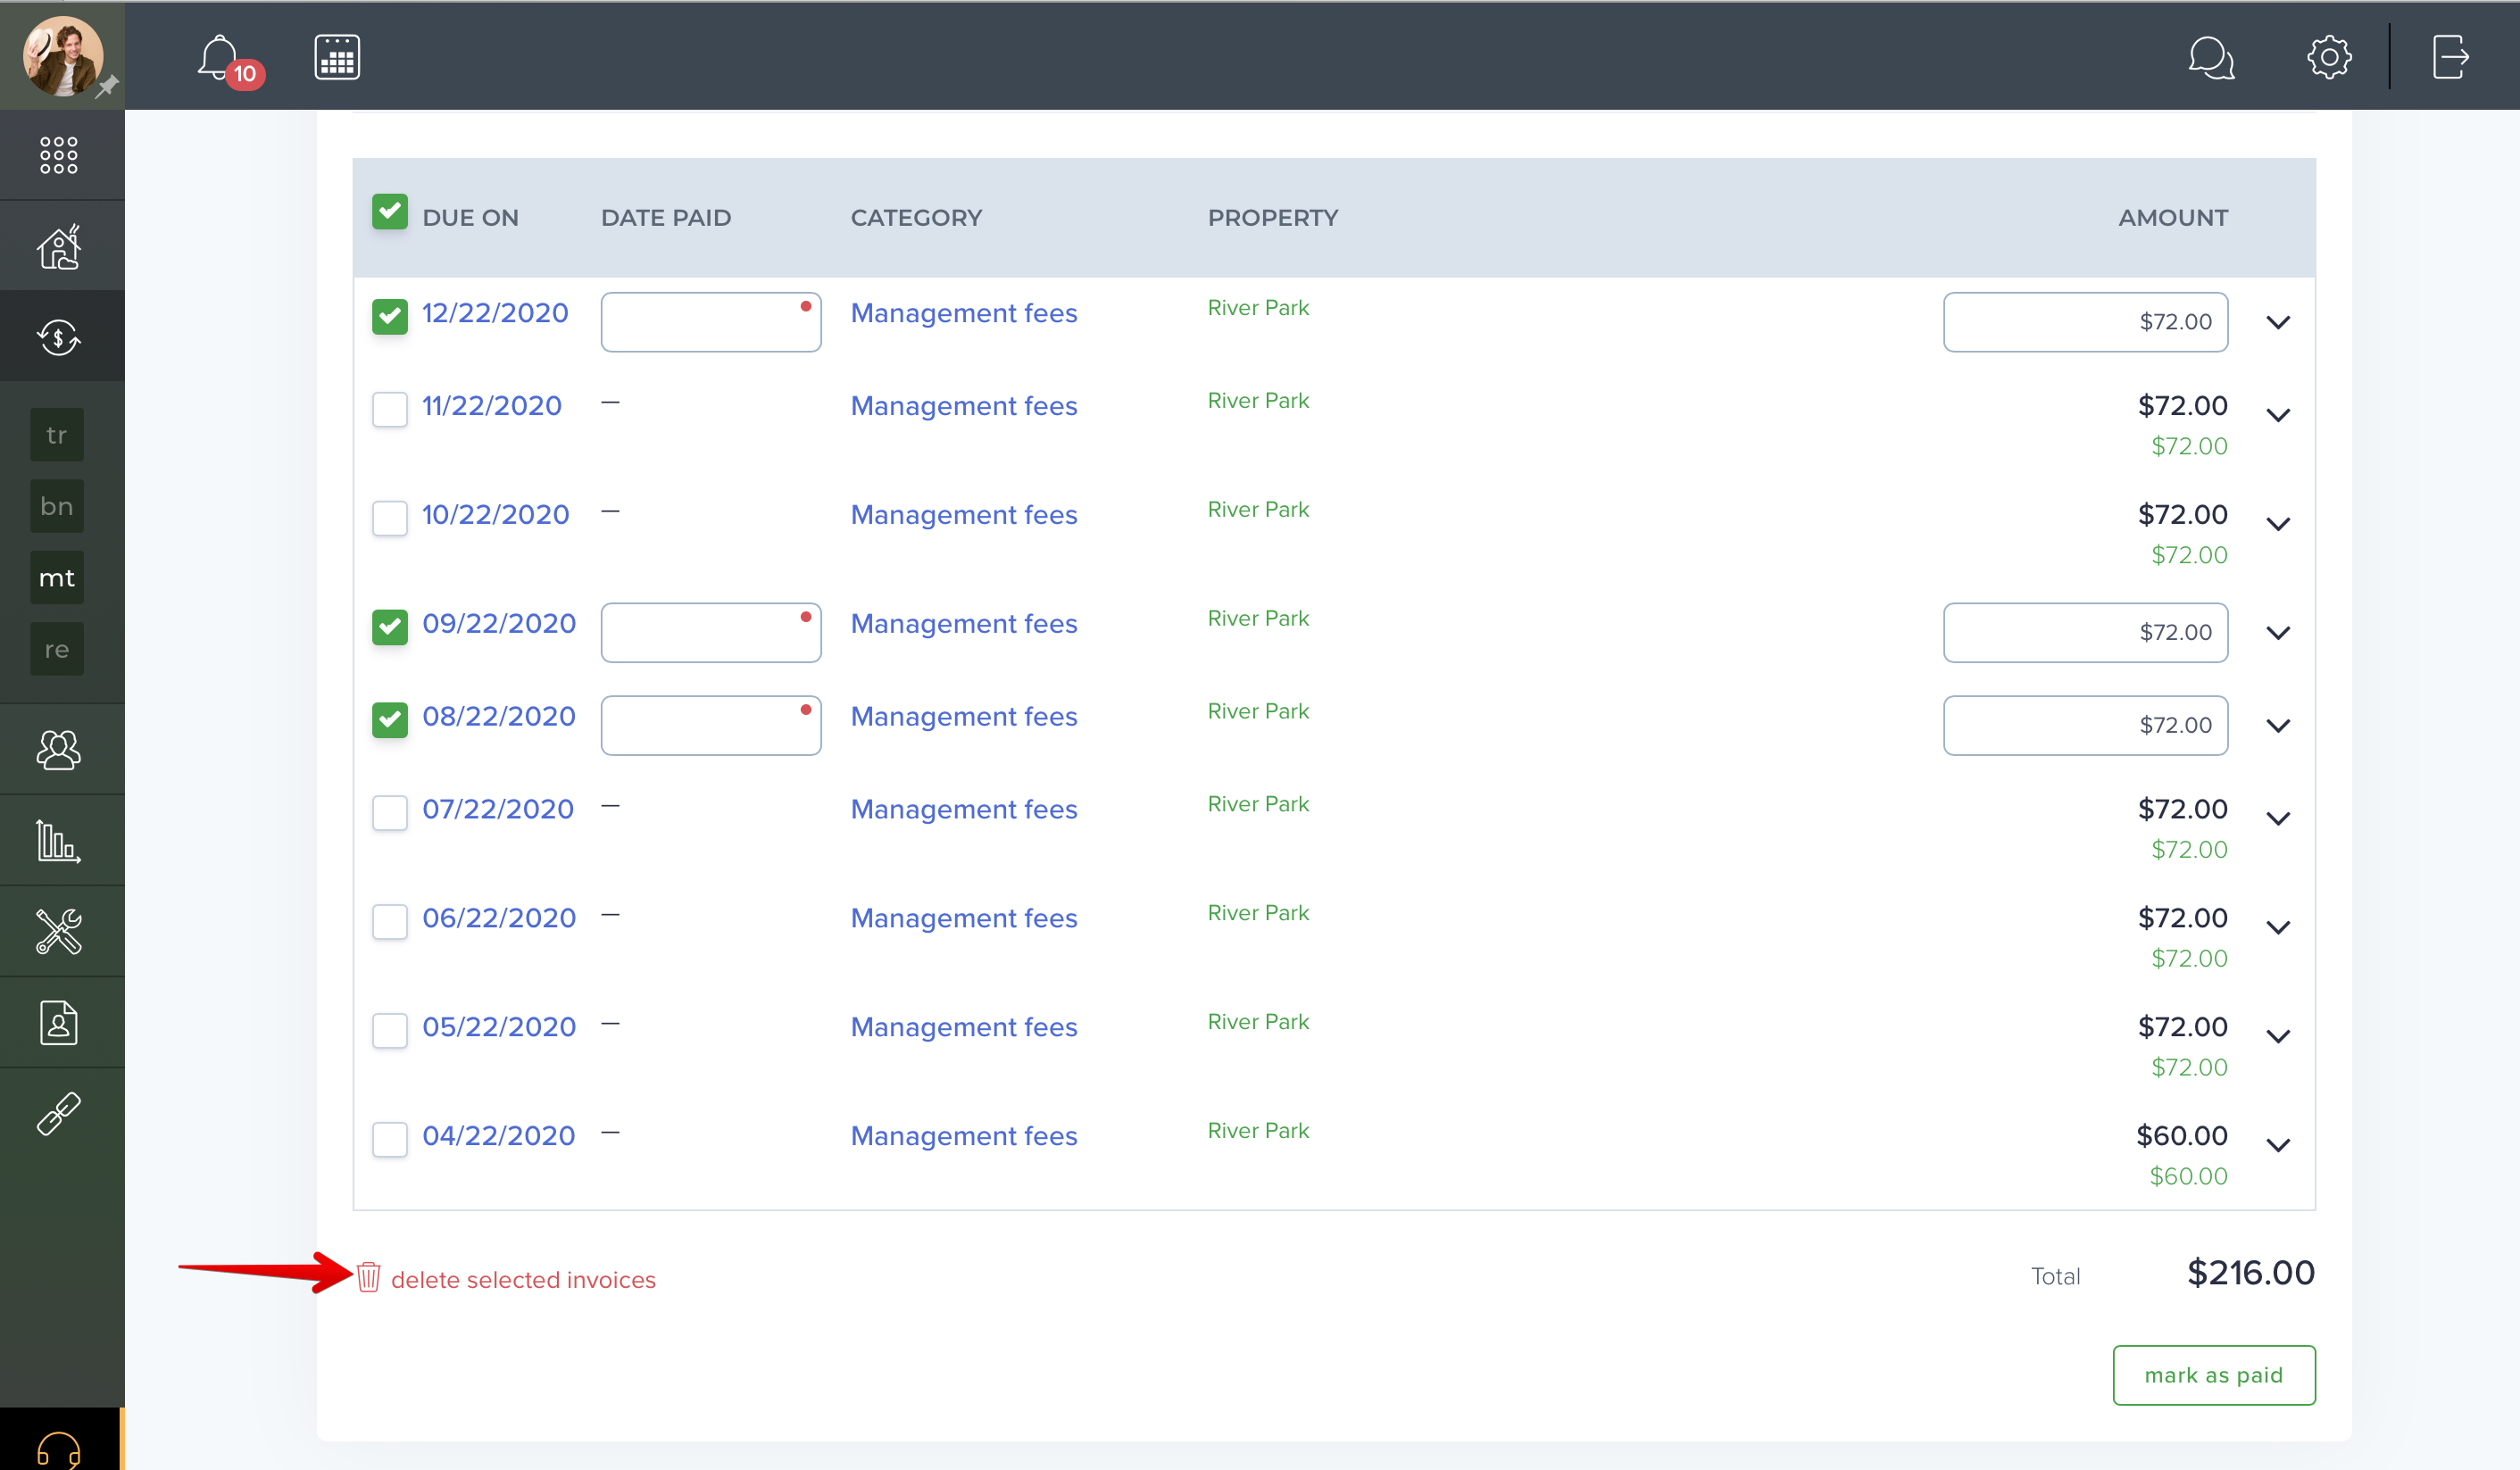
Task: Open the 07/22/2020 due date link
Action: click(x=498, y=809)
